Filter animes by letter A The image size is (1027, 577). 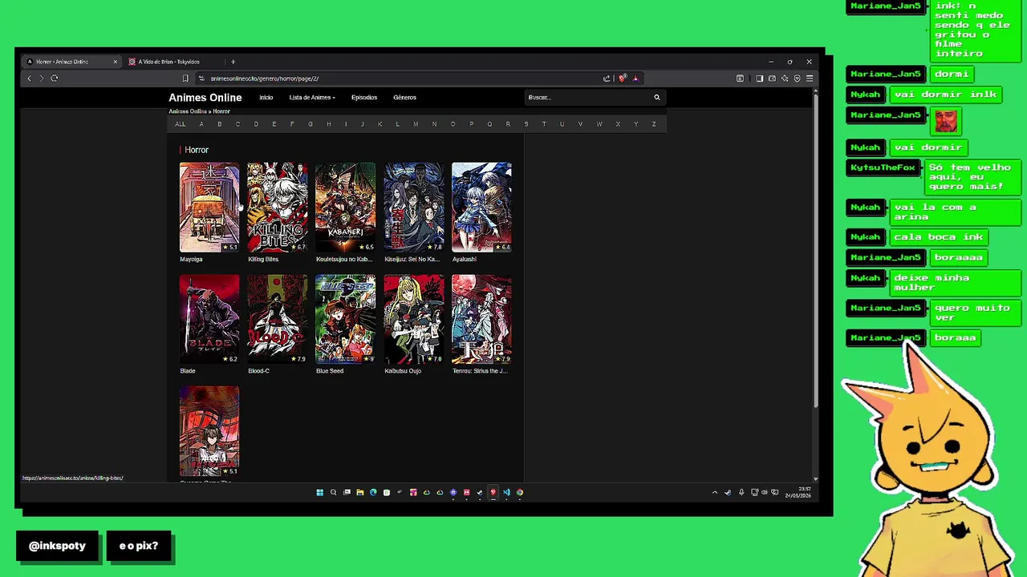[201, 124]
